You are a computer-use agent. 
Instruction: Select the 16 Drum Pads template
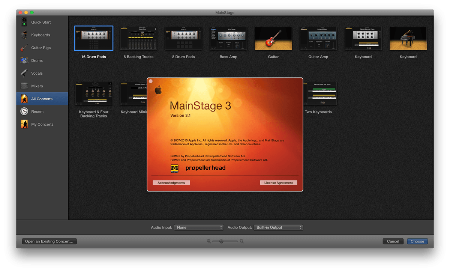point(93,38)
